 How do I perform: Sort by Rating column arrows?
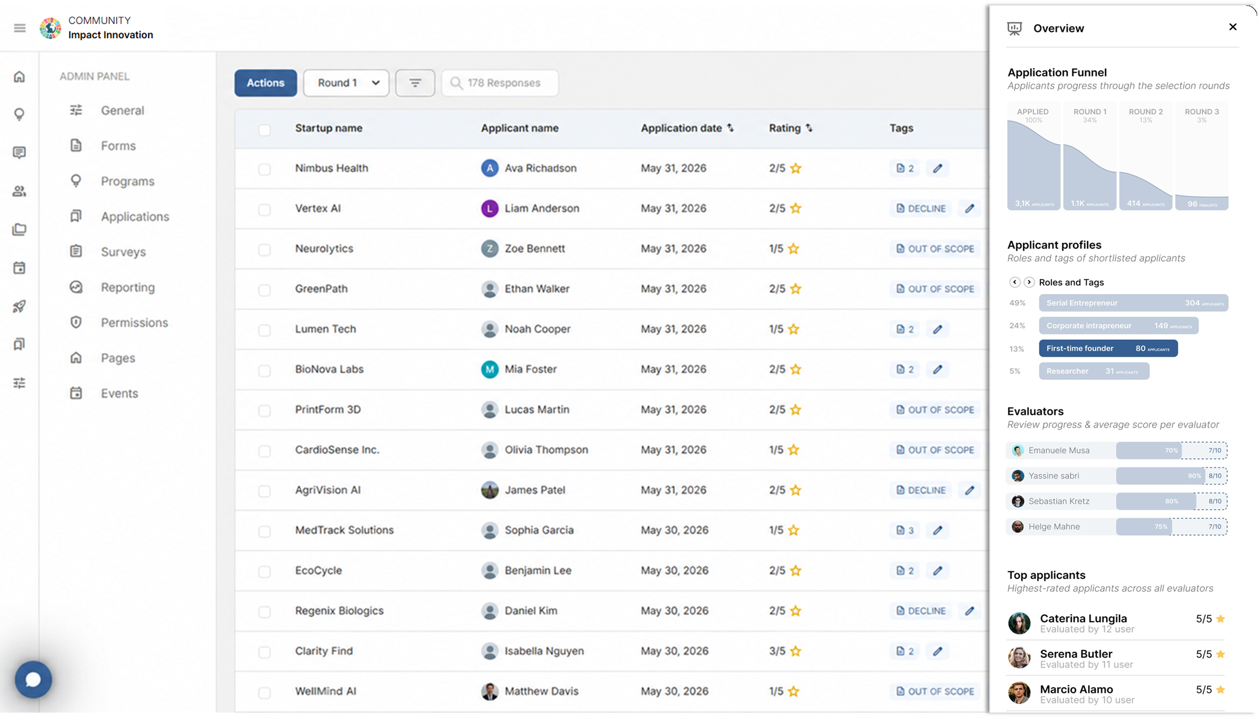[809, 128]
